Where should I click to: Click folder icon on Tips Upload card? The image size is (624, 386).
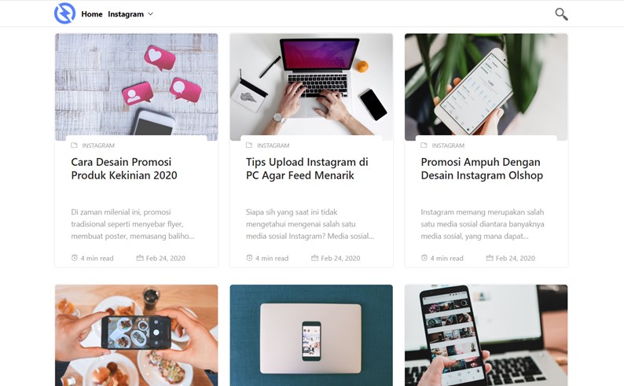tap(249, 145)
